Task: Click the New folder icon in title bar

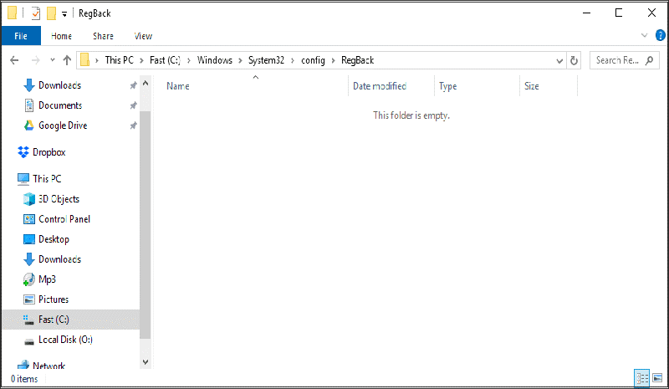Action: click(x=52, y=13)
